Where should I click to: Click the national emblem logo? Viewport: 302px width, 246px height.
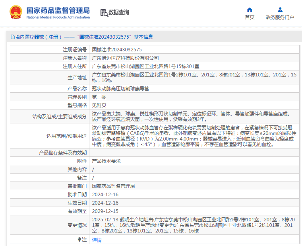coord(16,12)
